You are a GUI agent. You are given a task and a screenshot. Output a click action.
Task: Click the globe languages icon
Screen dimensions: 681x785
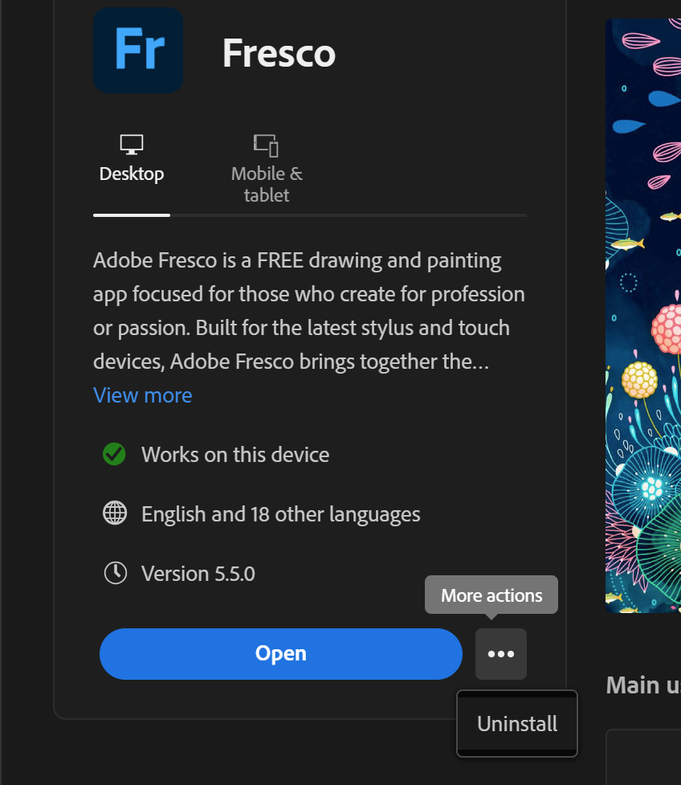(x=114, y=513)
